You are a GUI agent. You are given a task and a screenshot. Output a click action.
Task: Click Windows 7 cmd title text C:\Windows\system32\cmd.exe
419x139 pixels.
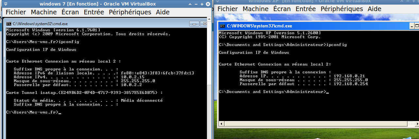tap(40, 24)
